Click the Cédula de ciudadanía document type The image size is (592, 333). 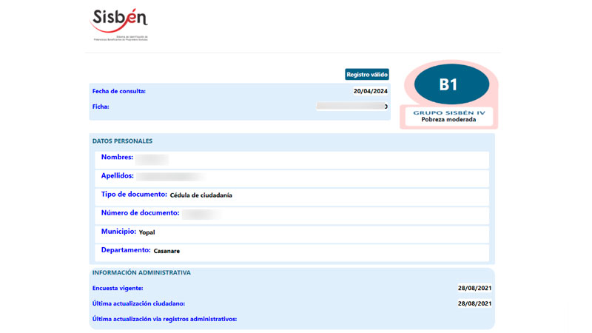click(201, 195)
